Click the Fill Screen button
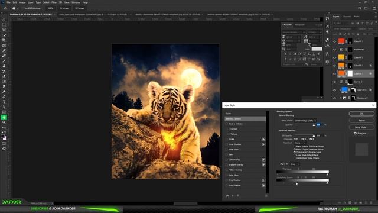 [x=80, y=8]
